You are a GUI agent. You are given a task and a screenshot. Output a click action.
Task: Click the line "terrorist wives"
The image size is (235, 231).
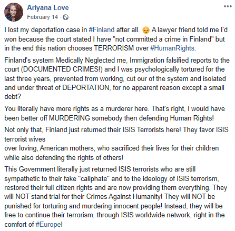[x=25, y=139]
